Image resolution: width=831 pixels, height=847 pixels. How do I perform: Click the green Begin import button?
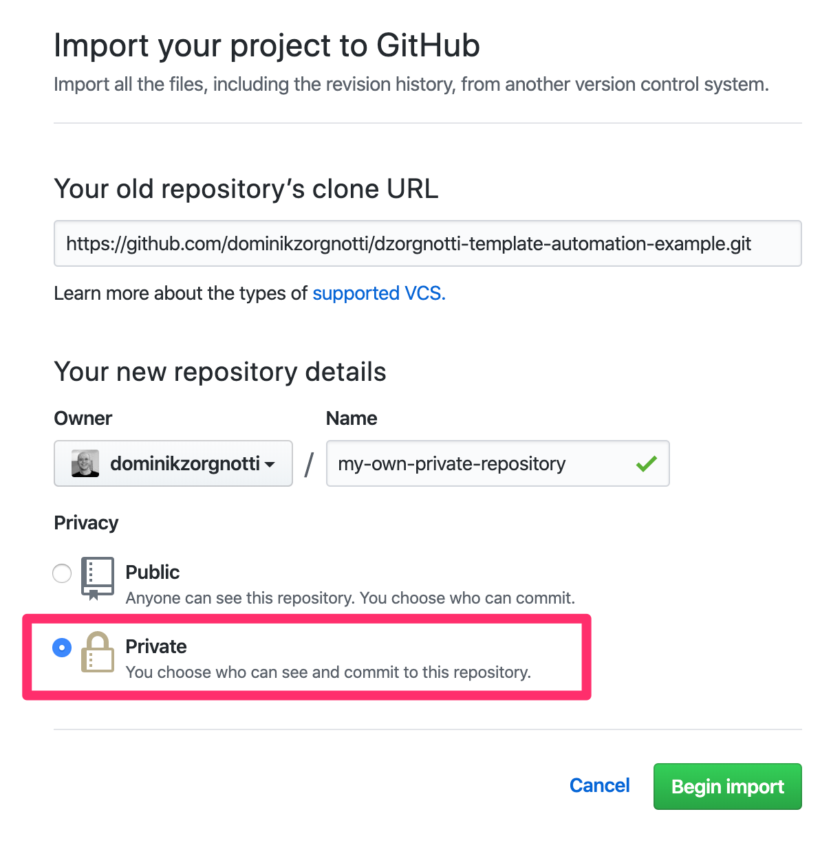click(x=727, y=786)
